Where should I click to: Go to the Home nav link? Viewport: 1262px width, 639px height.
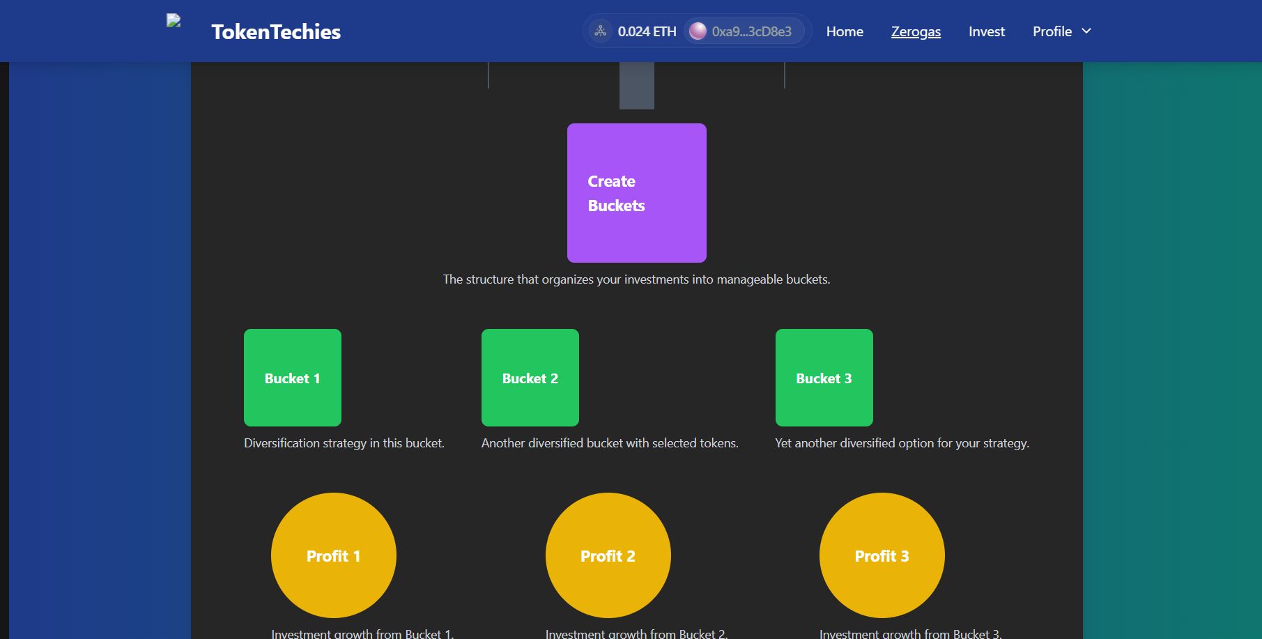coord(845,31)
